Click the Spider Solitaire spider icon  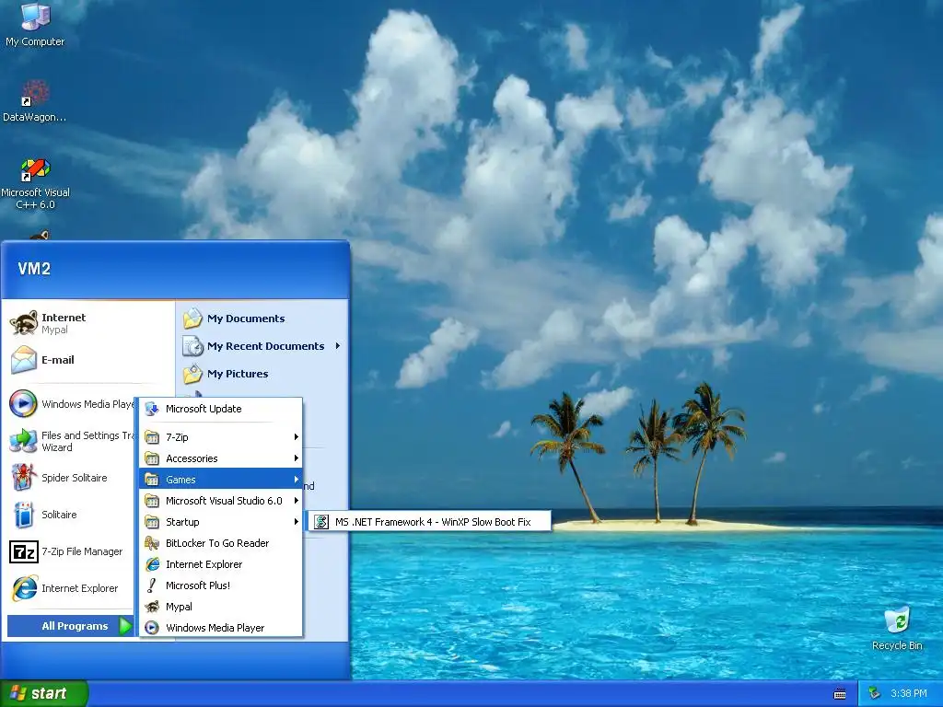click(x=23, y=478)
